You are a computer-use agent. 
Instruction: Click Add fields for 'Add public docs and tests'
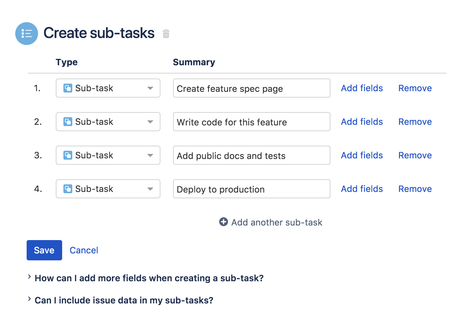tap(362, 155)
